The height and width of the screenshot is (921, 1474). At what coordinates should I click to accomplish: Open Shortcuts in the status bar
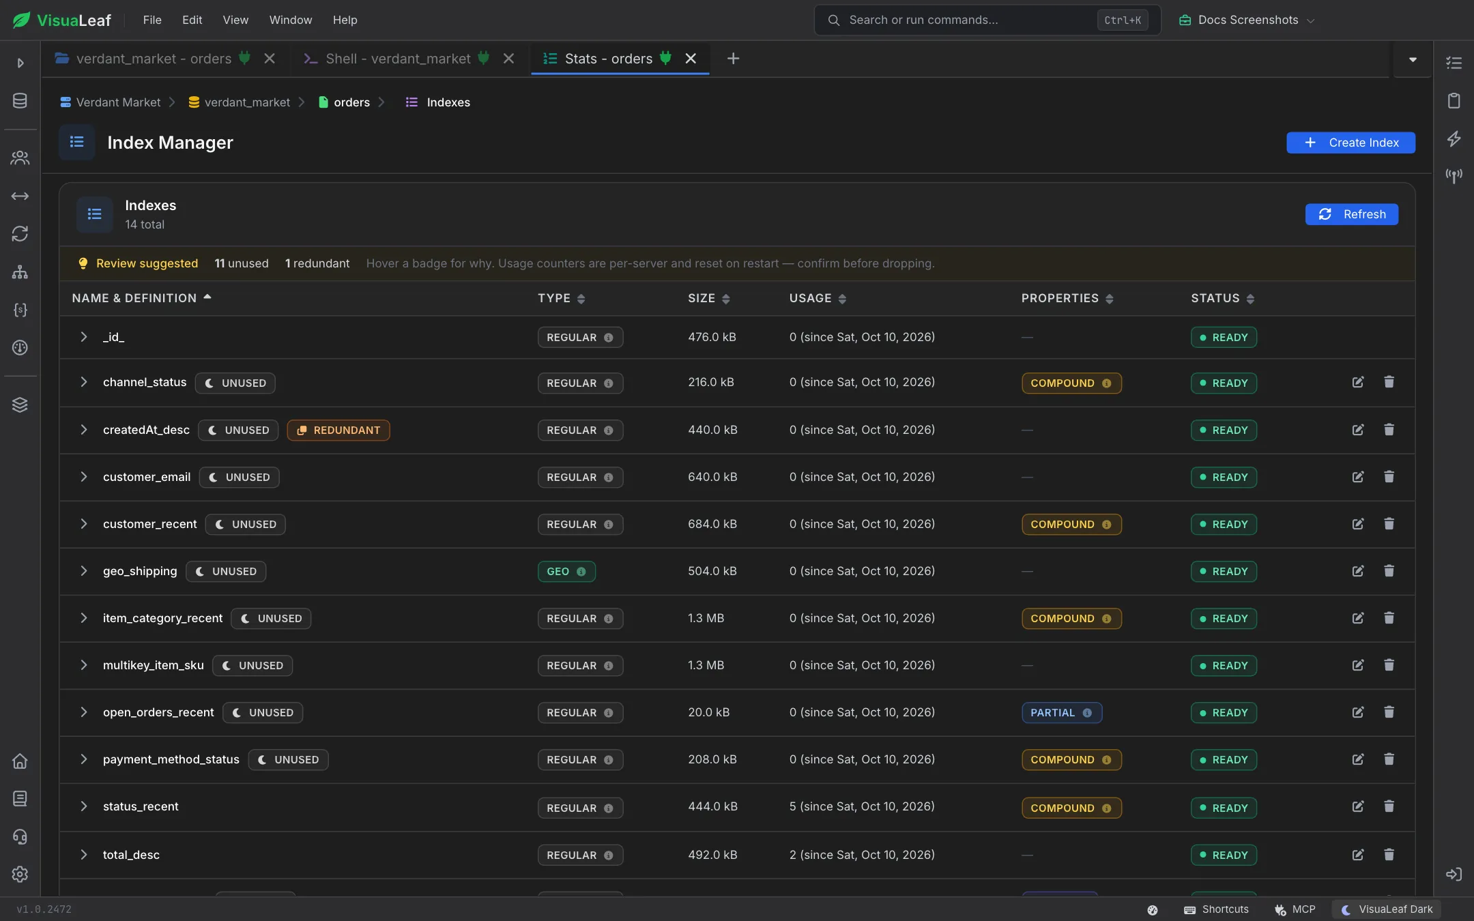pyautogui.click(x=1216, y=909)
